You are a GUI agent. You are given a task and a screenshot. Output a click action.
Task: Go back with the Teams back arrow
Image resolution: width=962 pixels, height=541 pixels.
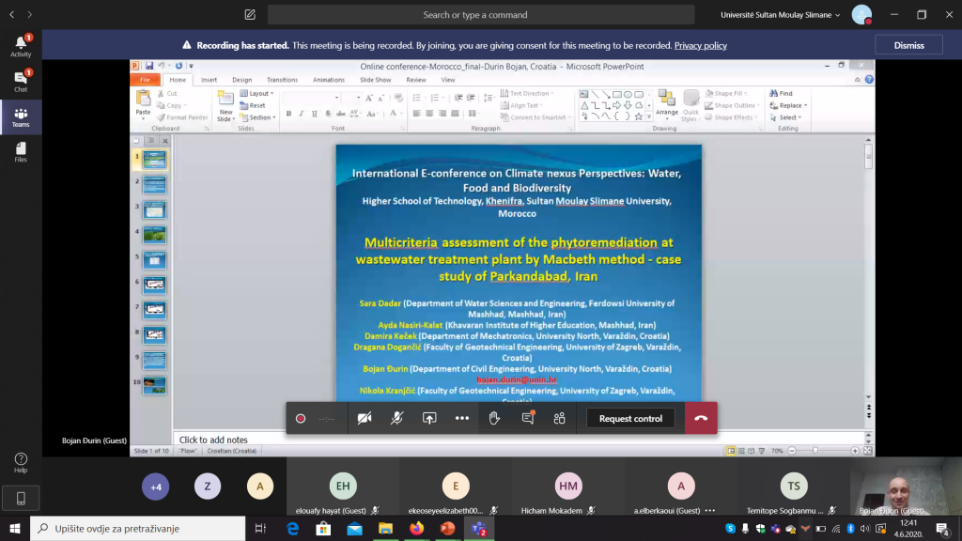[11, 15]
